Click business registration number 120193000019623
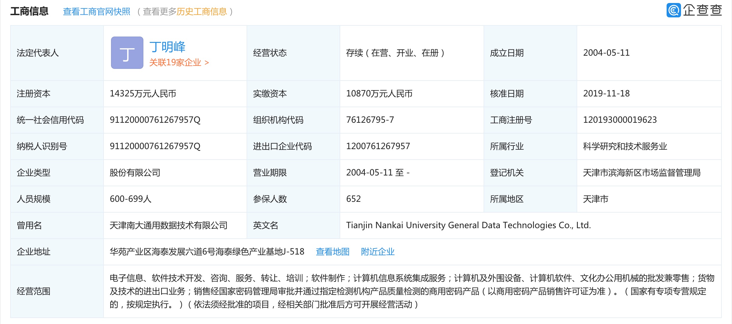Viewport: 732px width, 324px height. pyautogui.click(x=620, y=120)
